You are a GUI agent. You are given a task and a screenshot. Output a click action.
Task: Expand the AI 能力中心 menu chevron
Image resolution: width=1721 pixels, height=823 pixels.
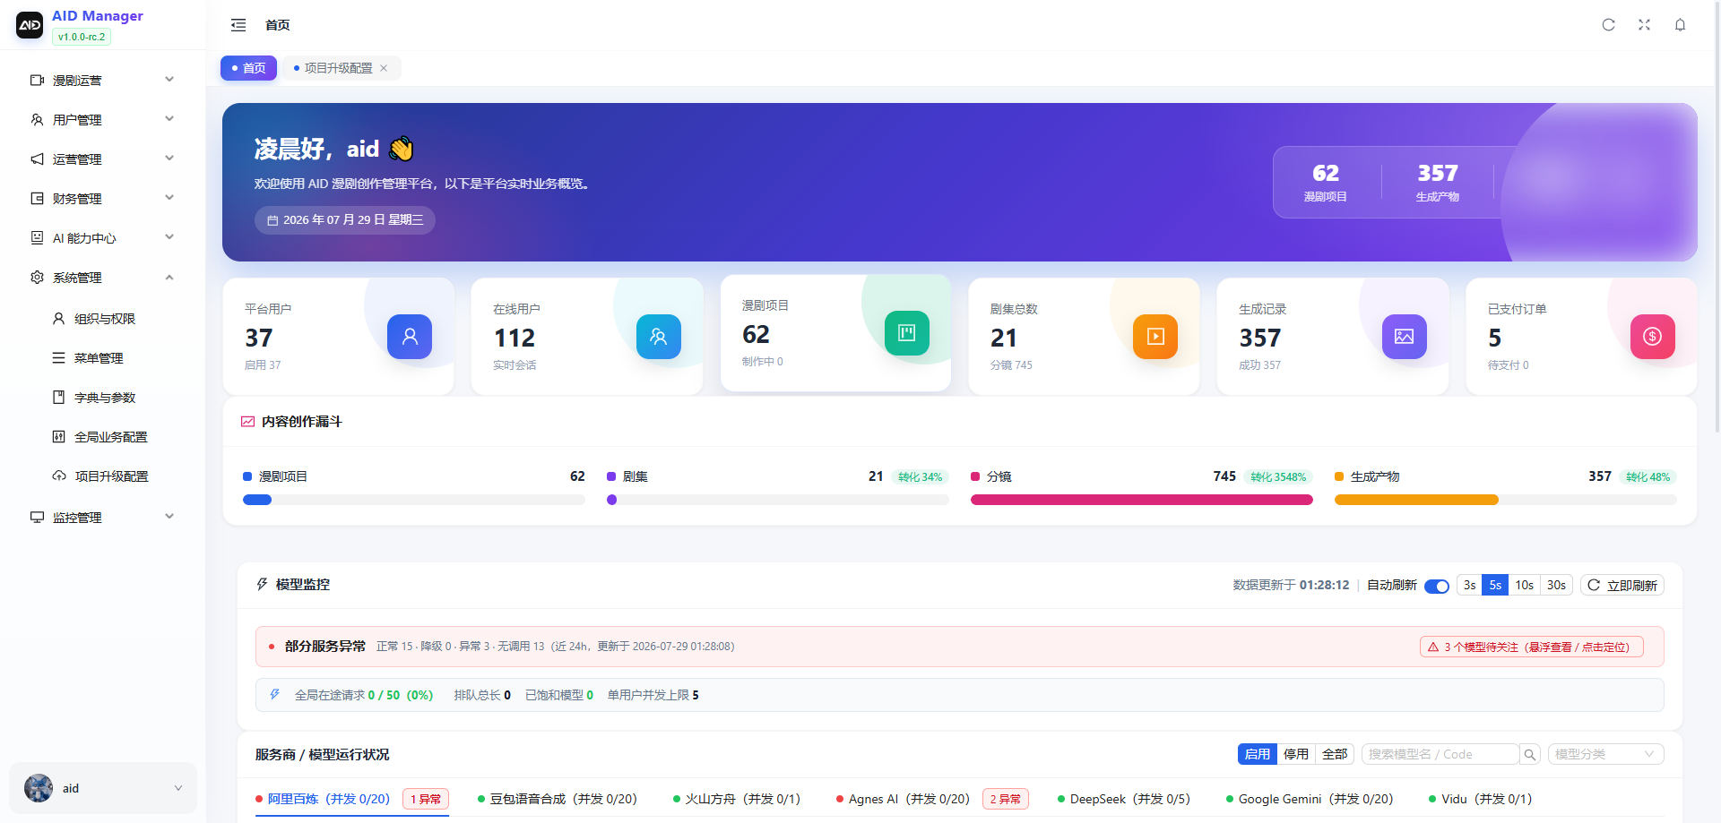point(169,237)
